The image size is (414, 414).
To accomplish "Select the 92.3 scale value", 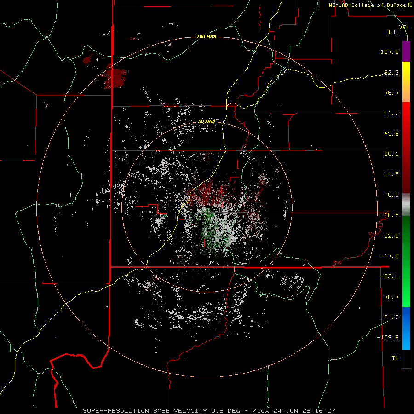I will click(x=391, y=72).
